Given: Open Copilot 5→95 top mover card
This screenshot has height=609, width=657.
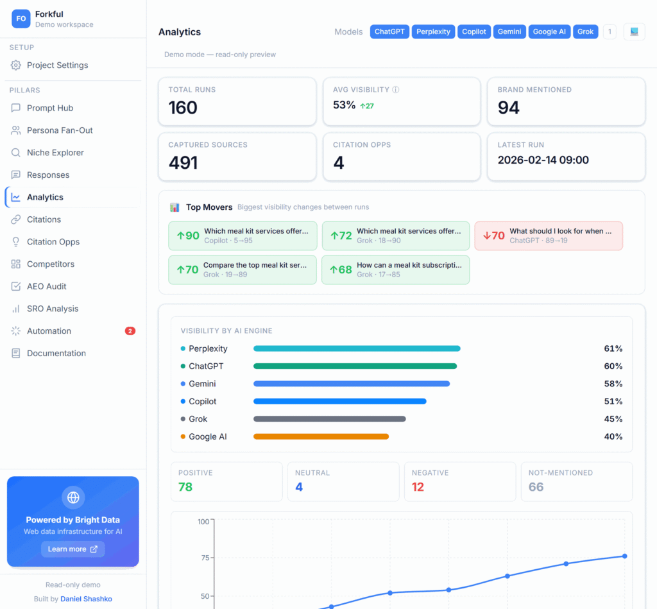Looking at the screenshot, I should point(243,236).
